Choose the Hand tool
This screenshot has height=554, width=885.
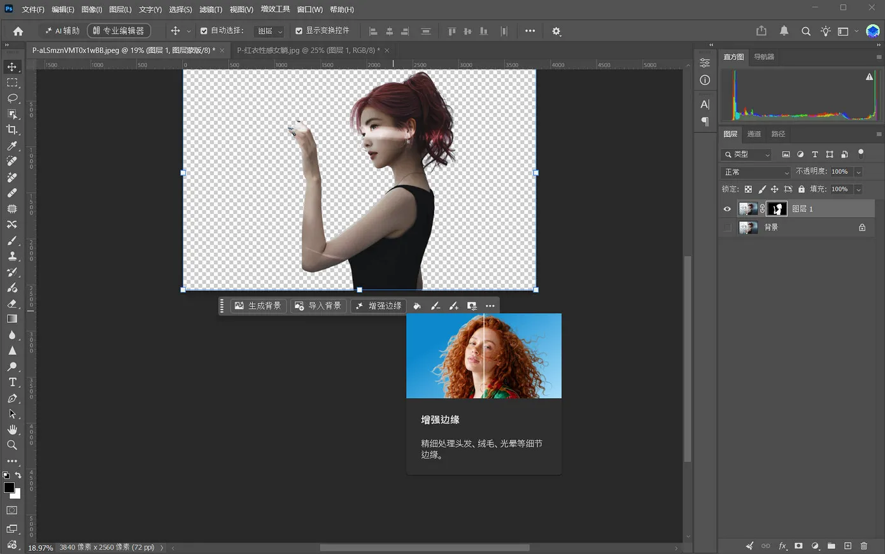tap(12, 430)
